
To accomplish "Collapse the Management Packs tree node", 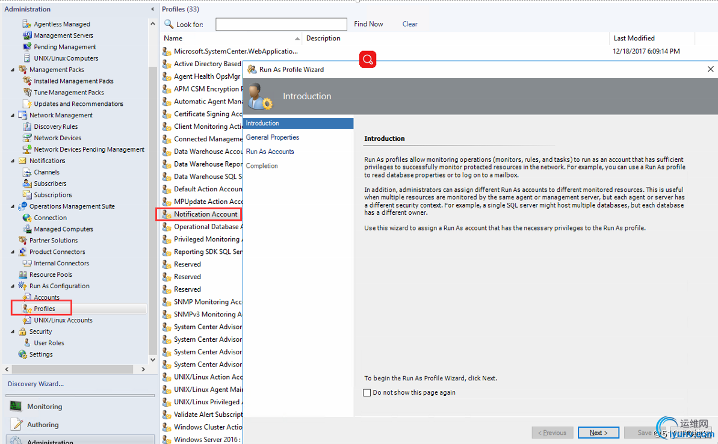I will (13, 70).
